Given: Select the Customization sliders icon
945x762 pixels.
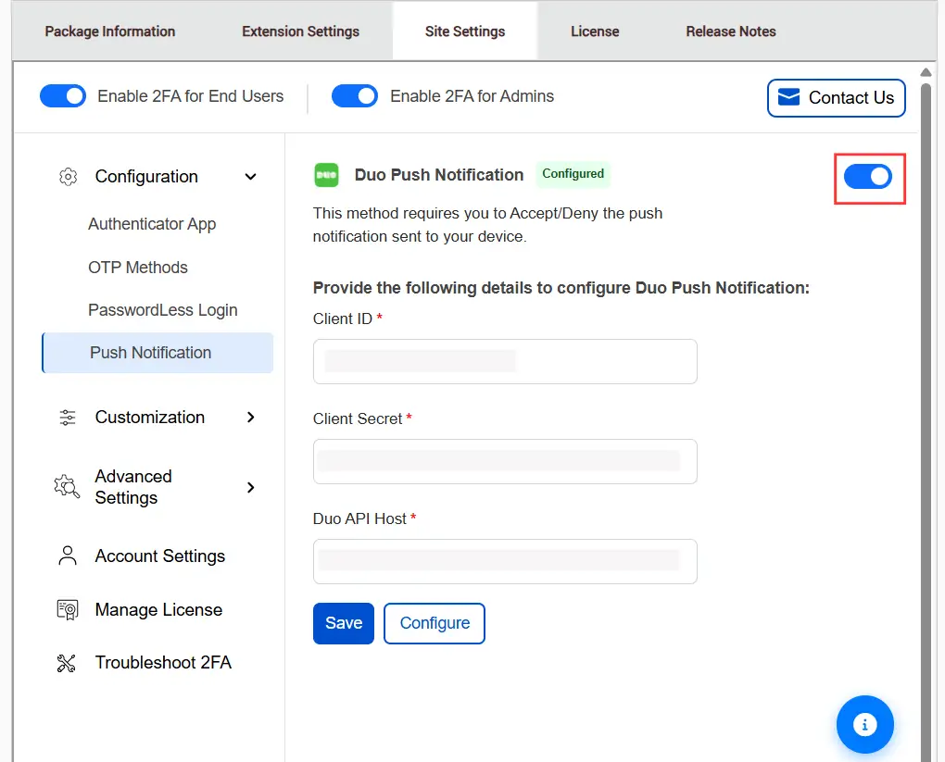Looking at the screenshot, I should (67, 418).
